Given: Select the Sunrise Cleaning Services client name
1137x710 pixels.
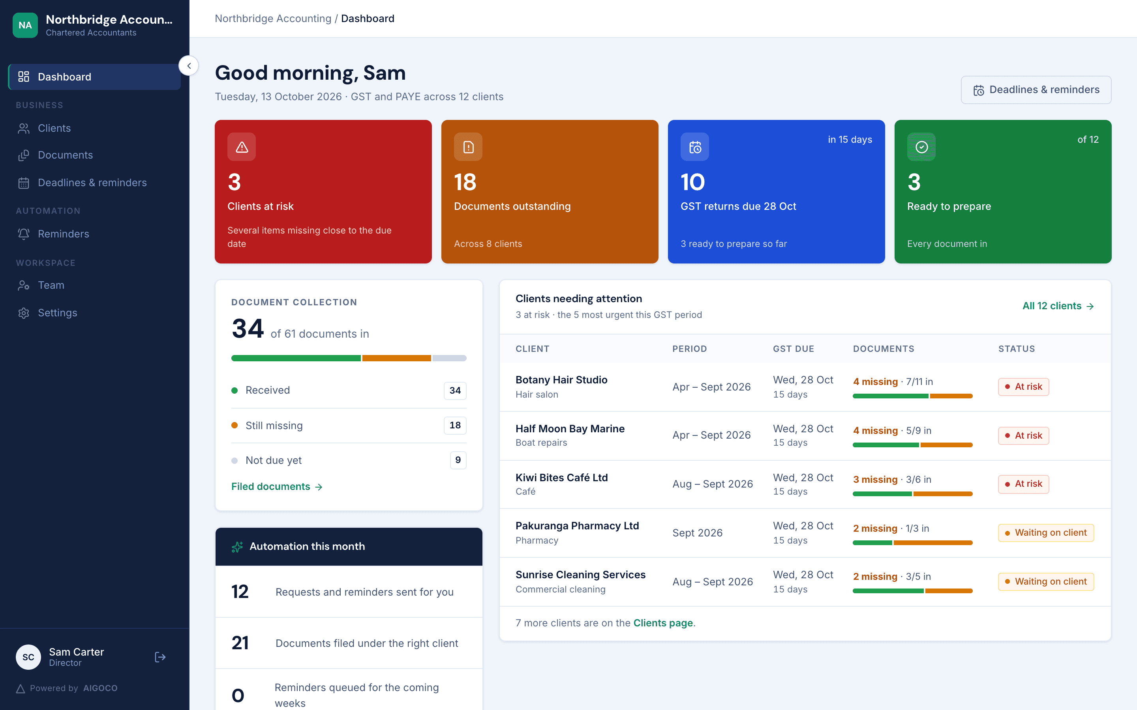Looking at the screenshot, I should [x=580, y=574].
